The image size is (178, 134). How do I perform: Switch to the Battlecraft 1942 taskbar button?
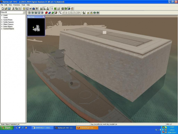tap(65, 128)
